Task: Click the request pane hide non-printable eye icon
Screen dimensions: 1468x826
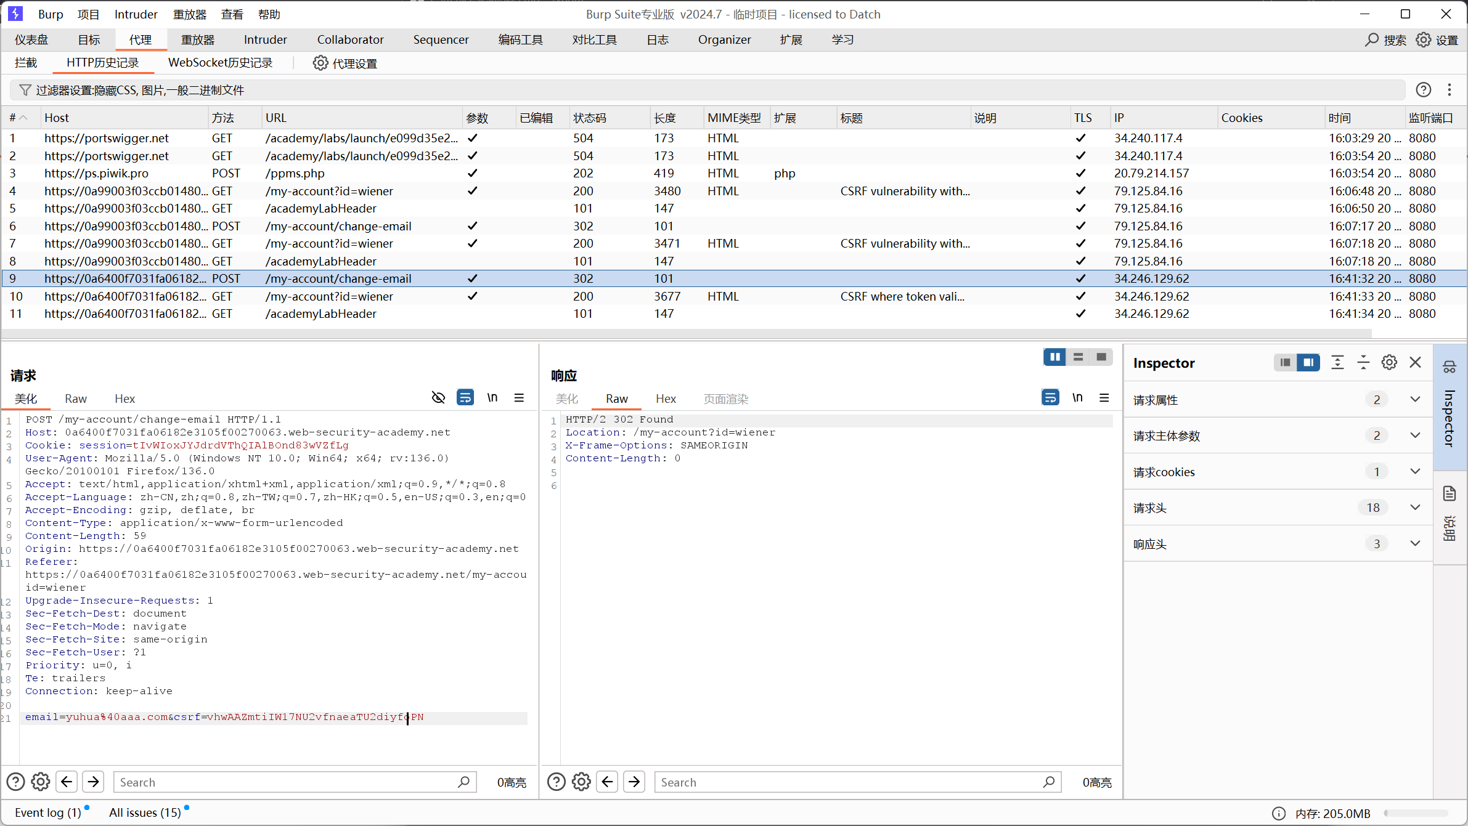Action: tap(438, 398)
